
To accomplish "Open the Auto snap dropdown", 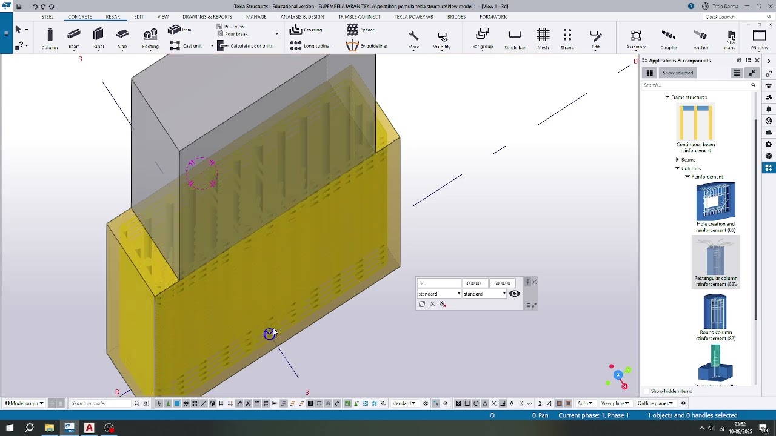I will click(x=584, y=403).
